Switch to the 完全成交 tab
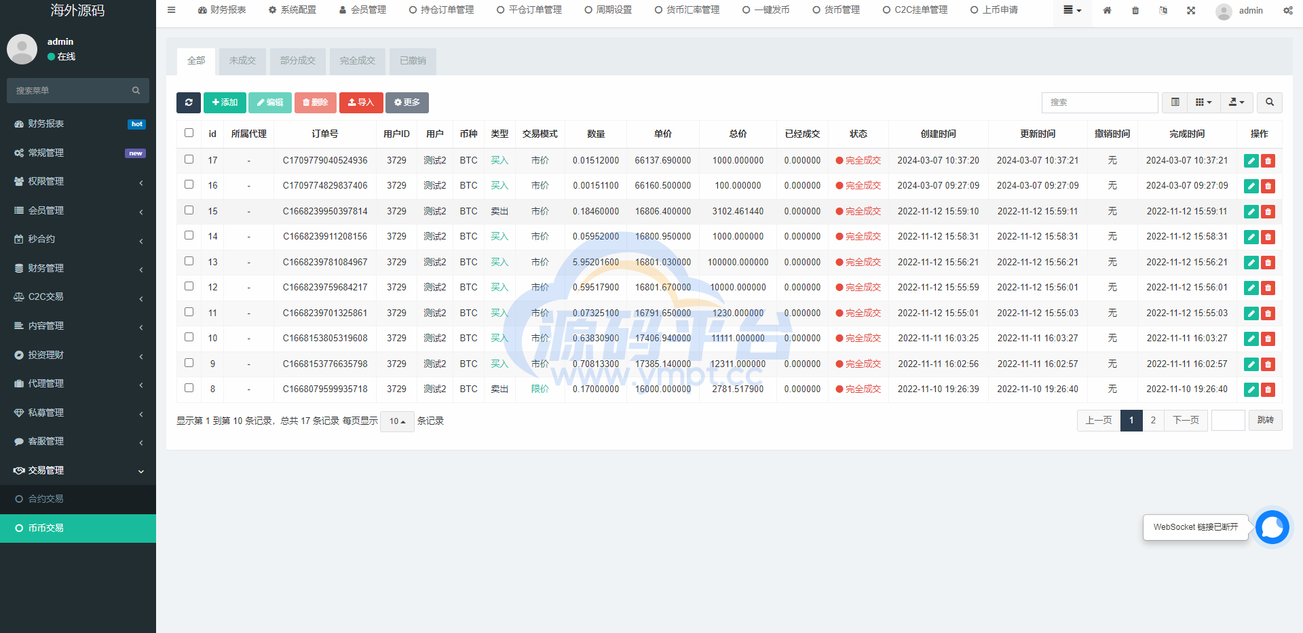Screen dimensions: 1303x633 click(x=358, y=61)
